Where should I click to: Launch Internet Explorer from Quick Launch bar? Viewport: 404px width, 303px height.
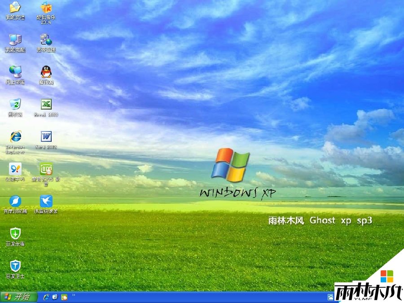pyautogui.click(x=46, y=297)
